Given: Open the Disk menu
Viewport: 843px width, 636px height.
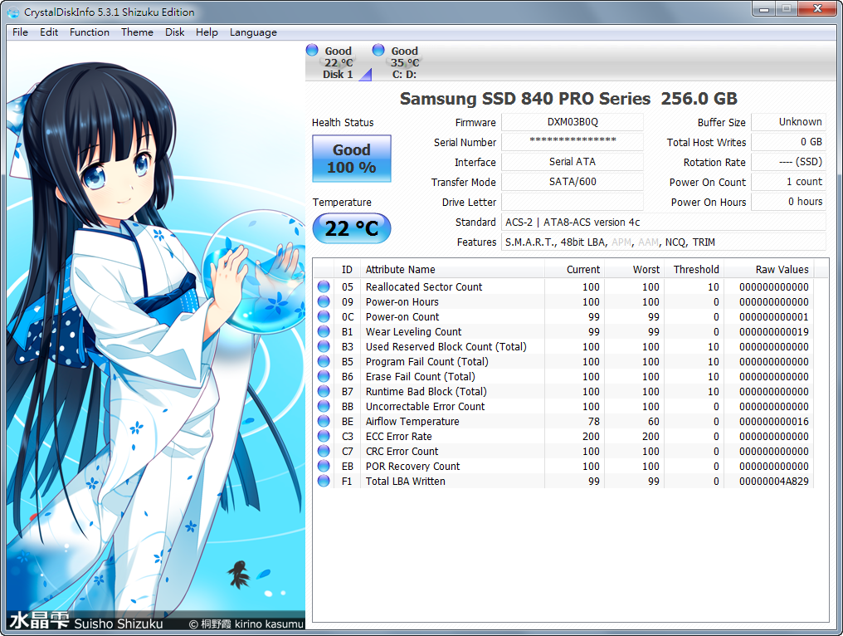Looking at the screenshot, I should (175, 32).
